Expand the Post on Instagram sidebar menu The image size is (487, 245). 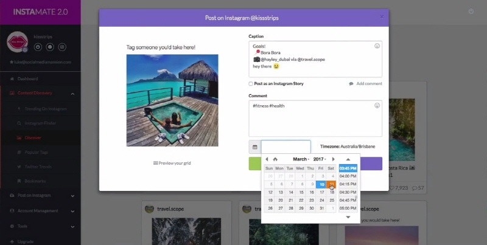click(72, 196)
